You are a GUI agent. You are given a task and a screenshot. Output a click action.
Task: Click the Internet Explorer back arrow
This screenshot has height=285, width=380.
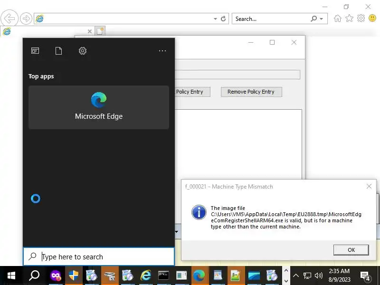click(9, 18)
